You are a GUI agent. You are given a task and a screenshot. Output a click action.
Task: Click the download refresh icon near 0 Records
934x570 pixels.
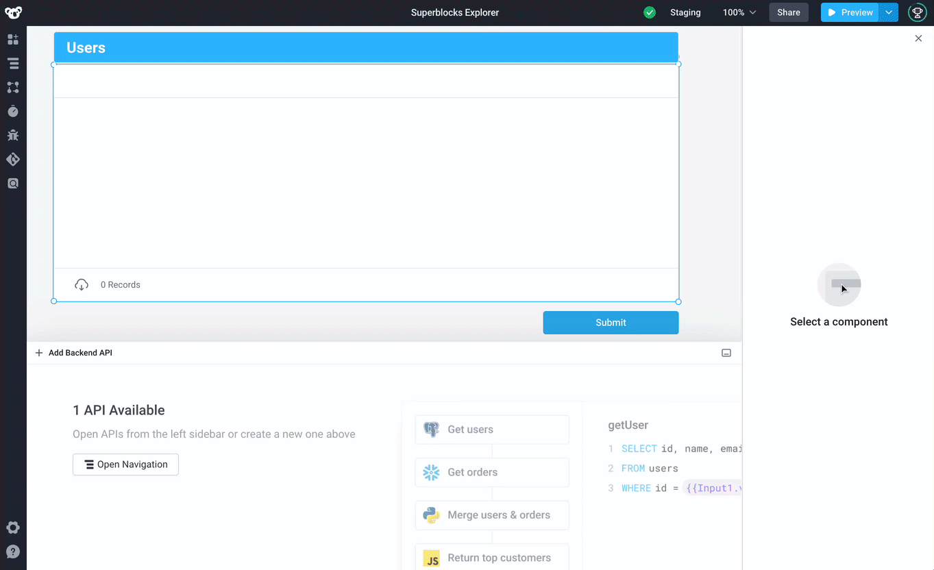click(82, 284)
